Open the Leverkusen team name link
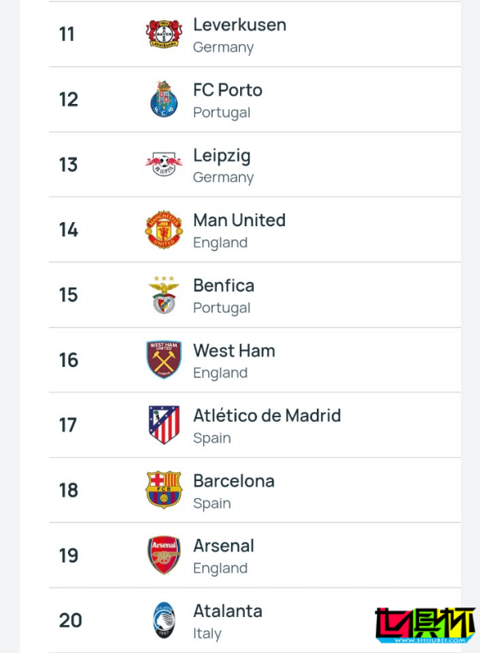Viewport: 480px width, 653px height. pyautogui.click(x=239, y=25)
